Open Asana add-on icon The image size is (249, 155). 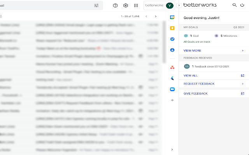172,67
